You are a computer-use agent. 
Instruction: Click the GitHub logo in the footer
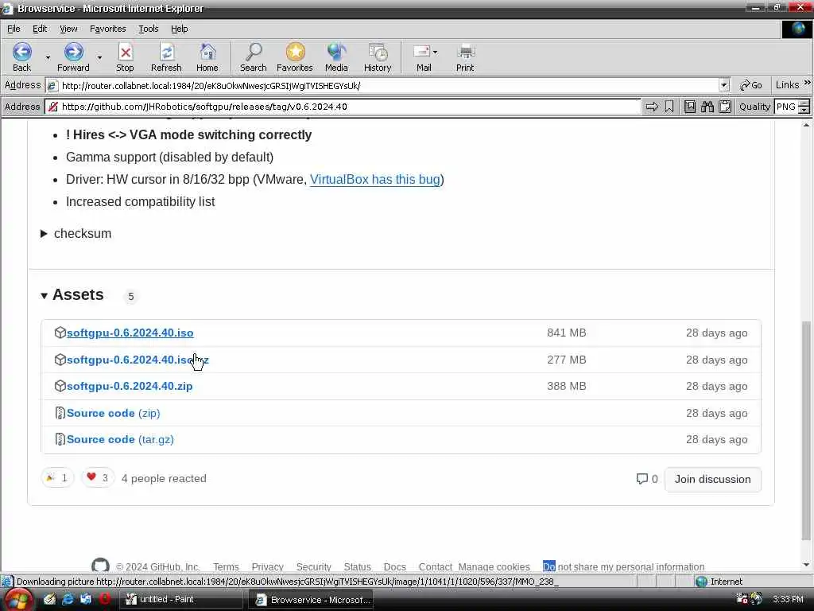coord(100,566)
